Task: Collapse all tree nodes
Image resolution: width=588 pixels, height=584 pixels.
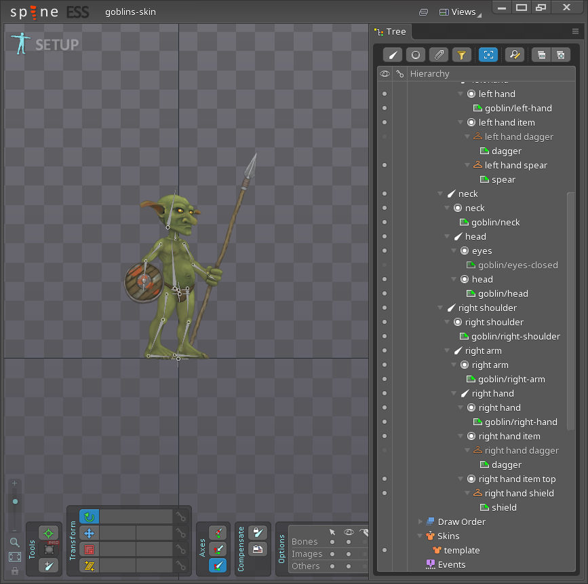Action: [x=541, y=55]
